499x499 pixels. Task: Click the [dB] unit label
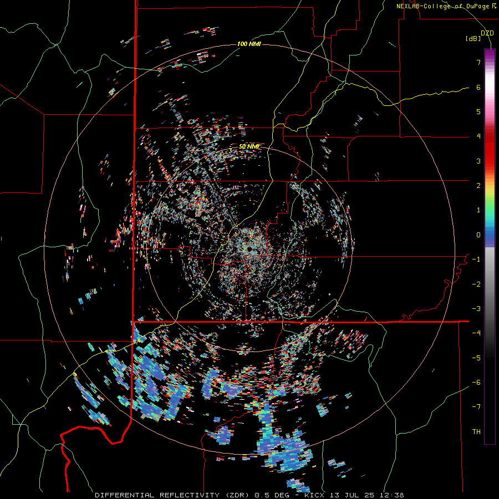click(473, 39)
